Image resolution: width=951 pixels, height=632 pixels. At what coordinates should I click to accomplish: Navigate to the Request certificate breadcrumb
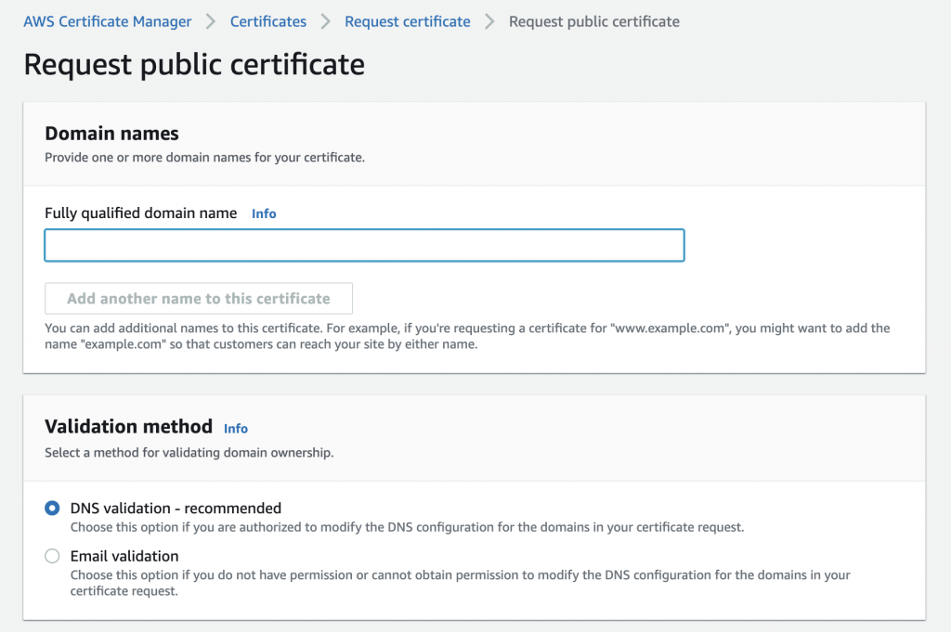coord(407,21)
